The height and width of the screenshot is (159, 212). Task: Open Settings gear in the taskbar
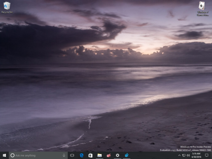point(118,155)
